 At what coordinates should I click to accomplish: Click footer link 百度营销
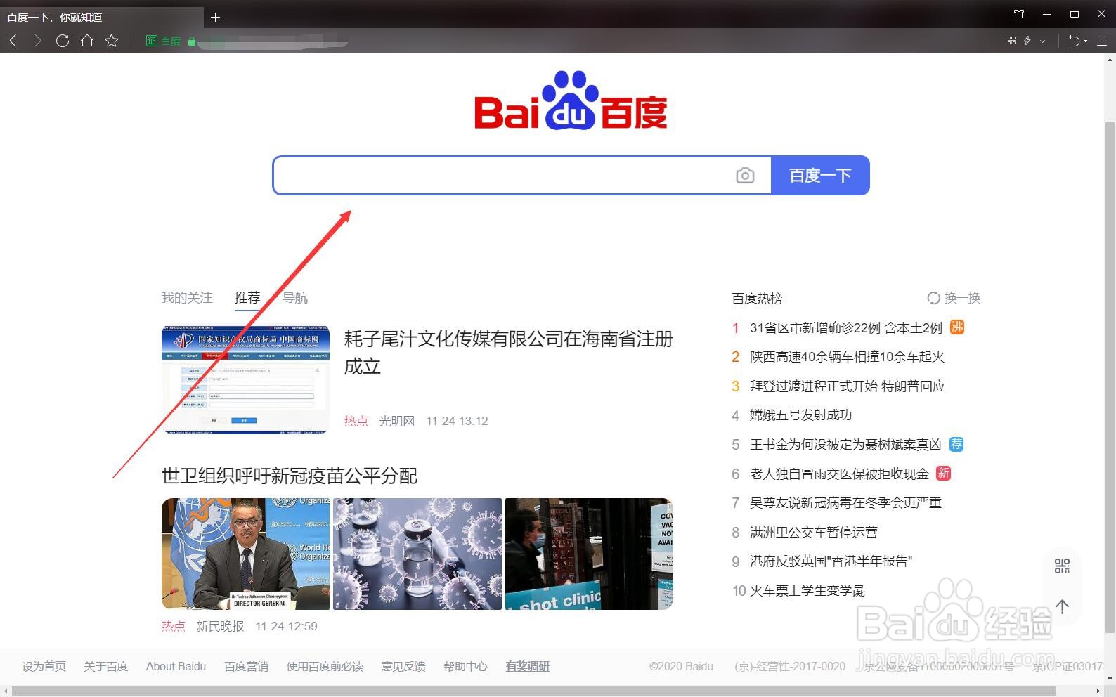[246, 666]
